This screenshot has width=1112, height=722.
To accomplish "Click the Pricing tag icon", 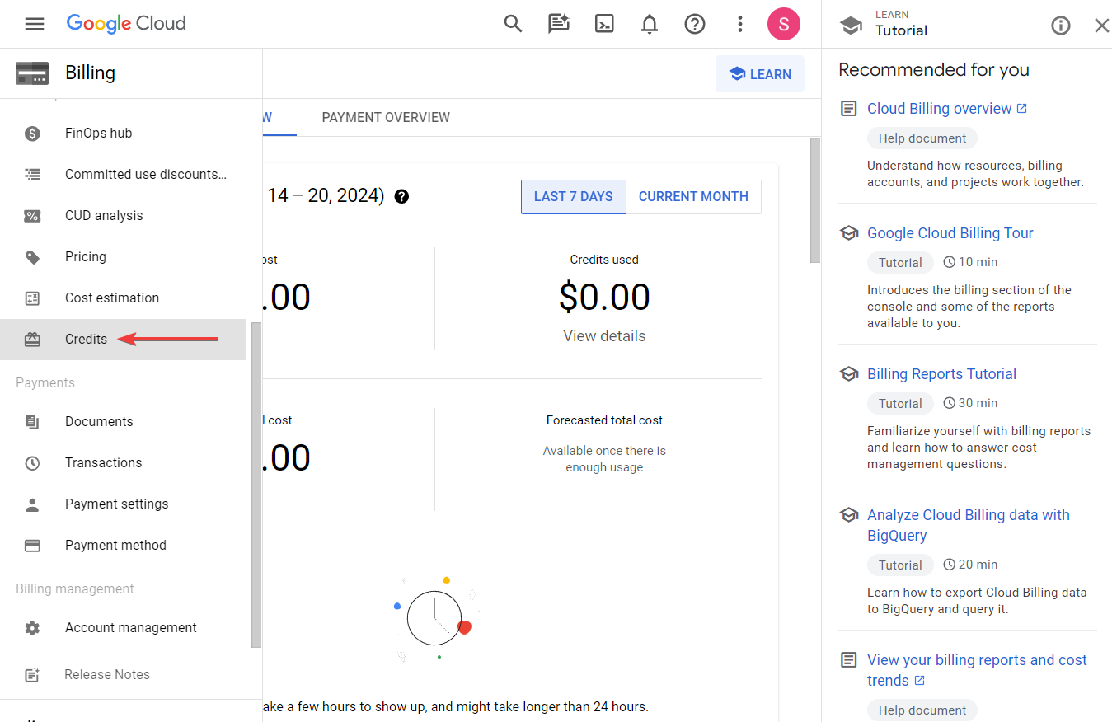I will pos(32,256).
